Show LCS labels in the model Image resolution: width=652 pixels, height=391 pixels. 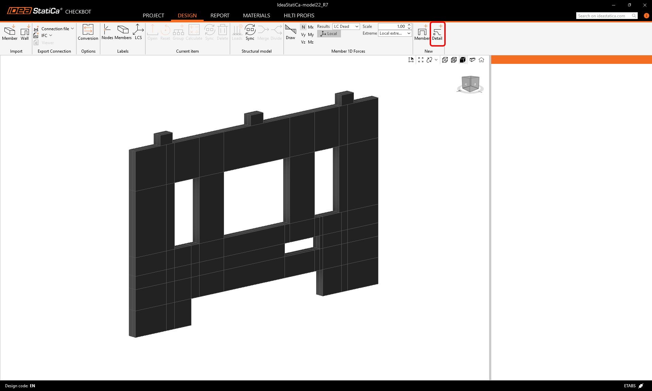[x=138, y=33]
